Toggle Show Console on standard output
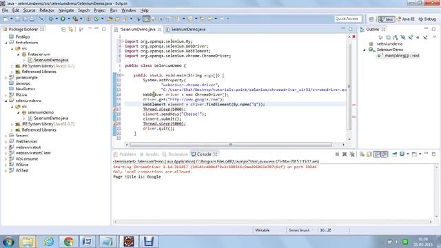441x248 pixels. pos(377,154)
